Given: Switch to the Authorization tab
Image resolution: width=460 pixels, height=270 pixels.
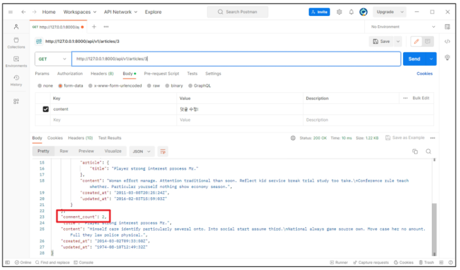Looking at the screenshot, I should 70,73.
